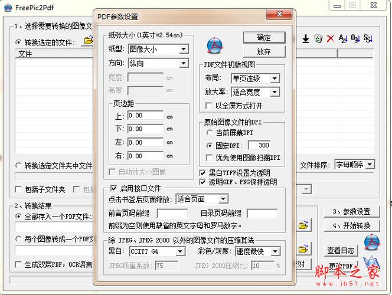Toggle 生成双层PDF checkbox
392x295 pixels.
(x=18, y=264)
